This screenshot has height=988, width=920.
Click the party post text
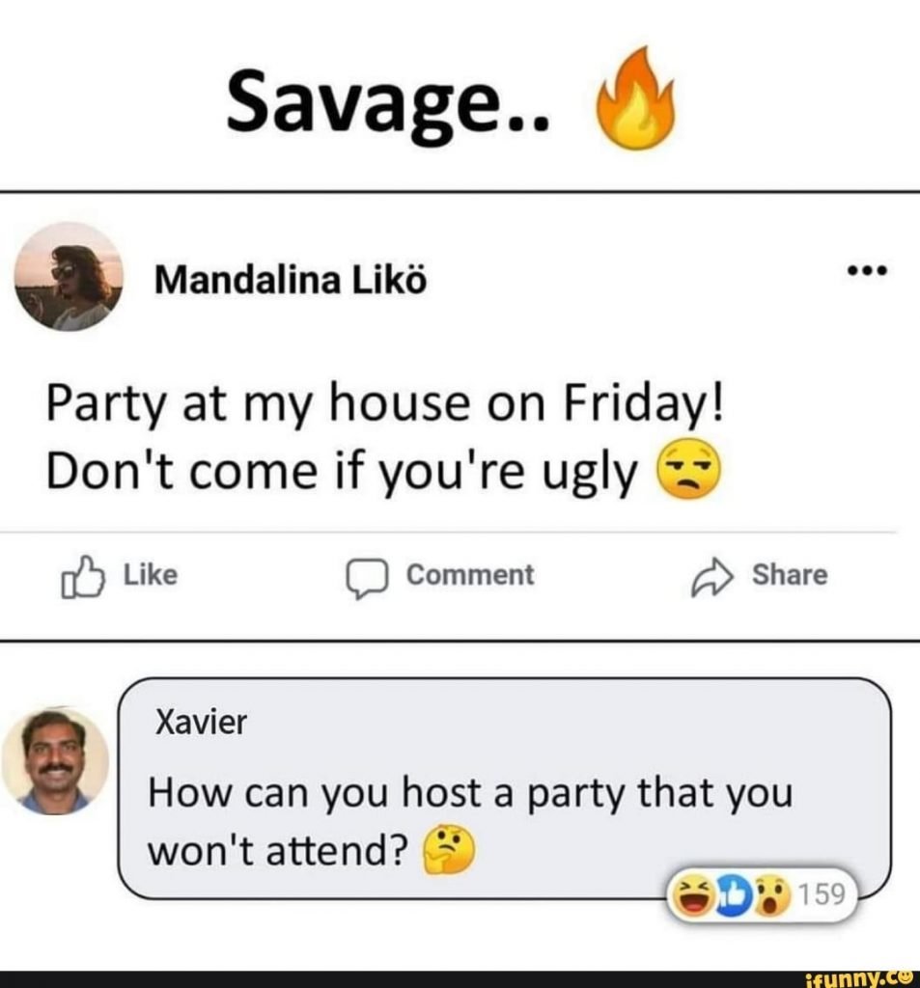(384, 437)
